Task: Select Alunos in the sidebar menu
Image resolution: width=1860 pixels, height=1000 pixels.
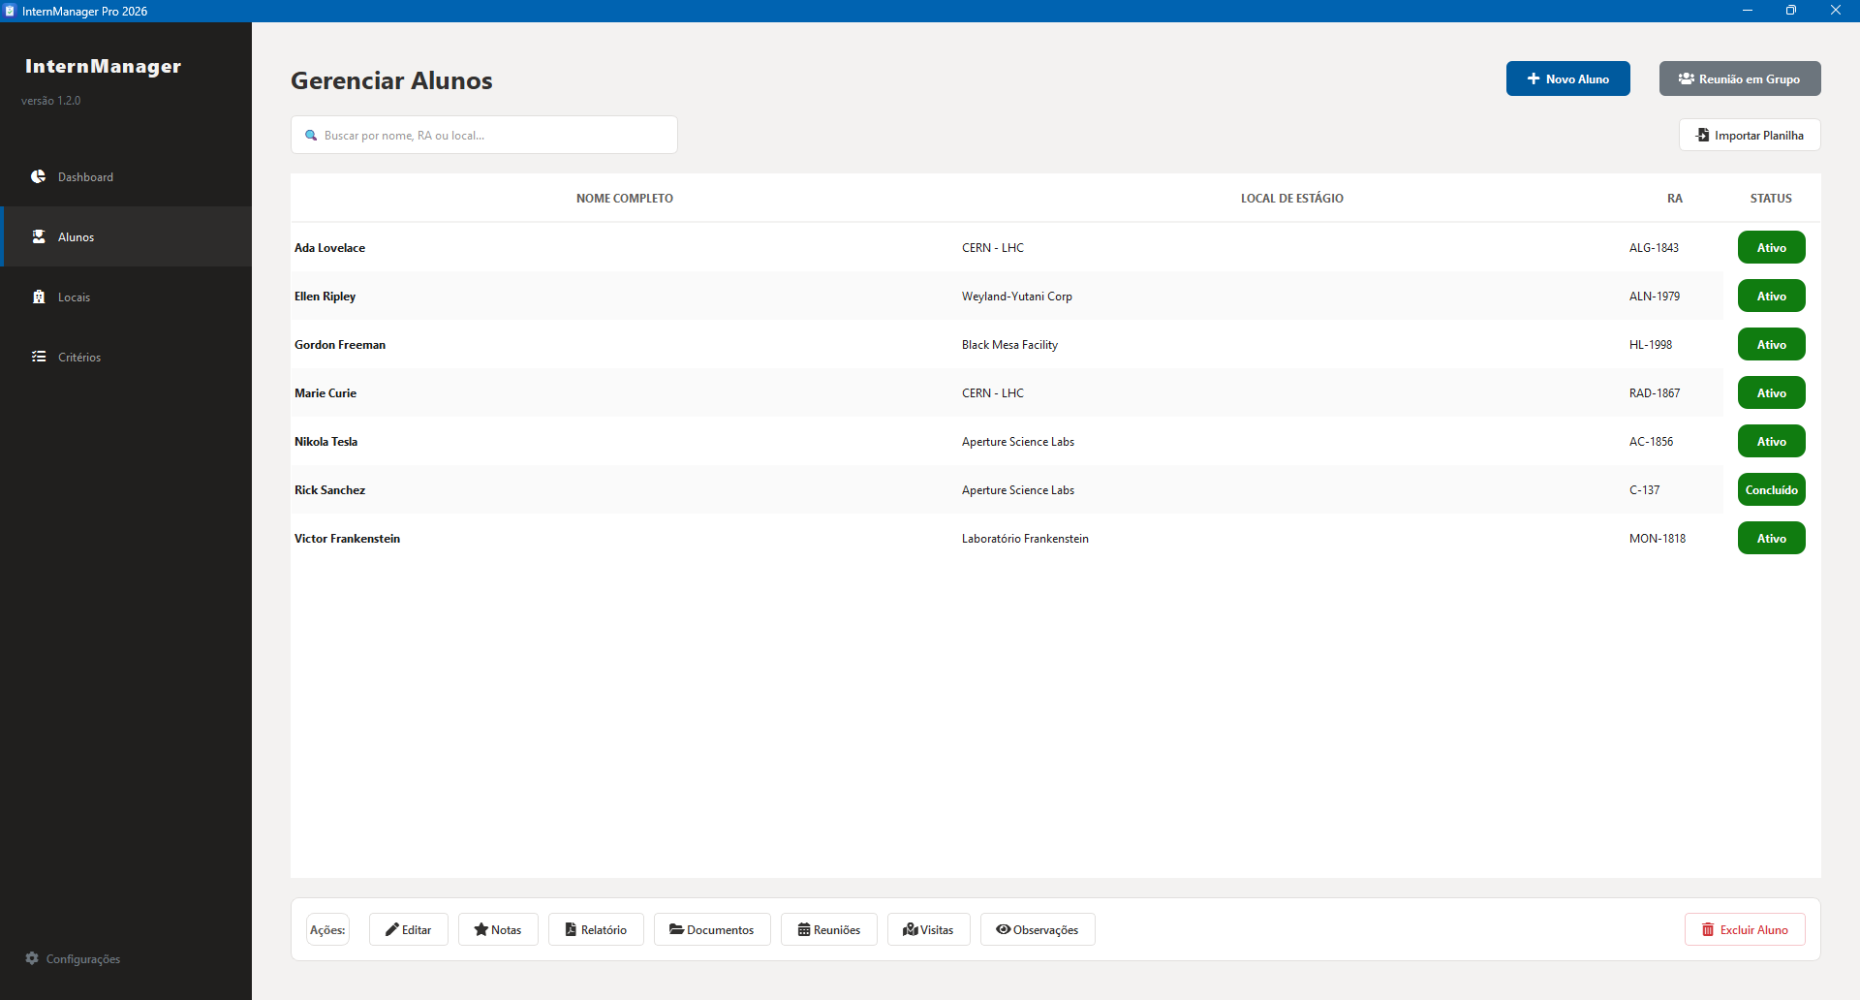Action: (76, 236)
